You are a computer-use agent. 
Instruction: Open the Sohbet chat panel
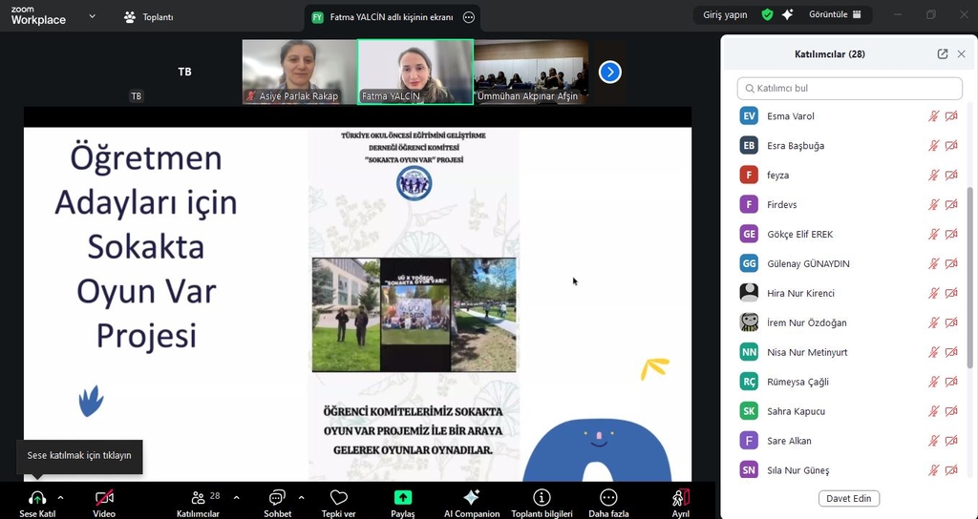click(277, 498)
